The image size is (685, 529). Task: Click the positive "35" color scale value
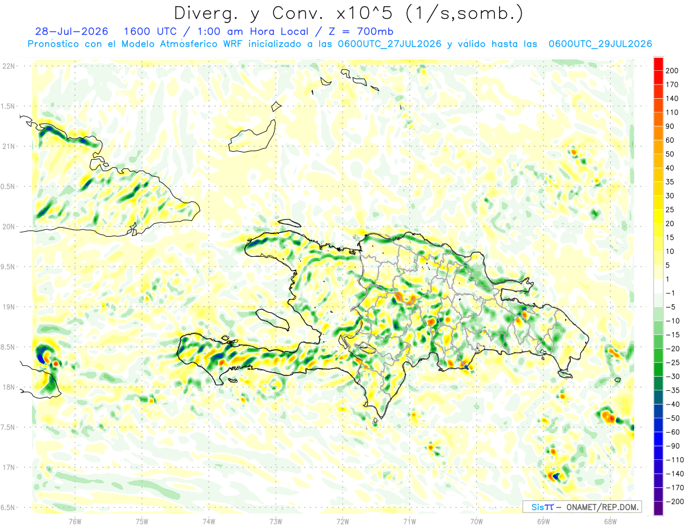click(x=670, y=182)
